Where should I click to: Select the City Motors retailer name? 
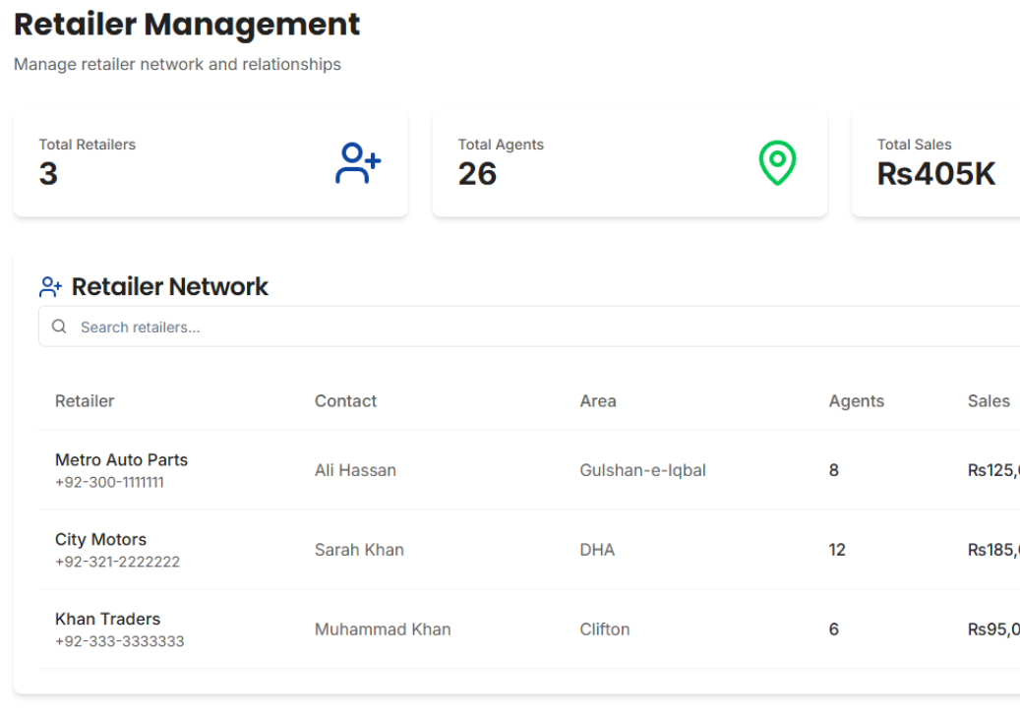100,539
